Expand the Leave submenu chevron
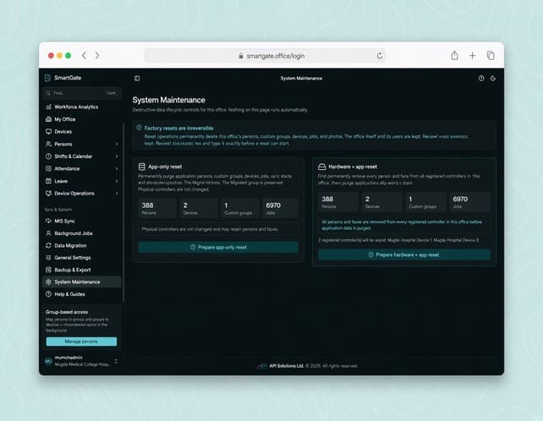Image resolution: width=543 pixels, height=421 pixels. 117,181
